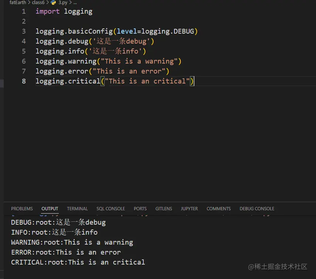Click line number 3 in the gutter
The width and height of the screenshot is (316, 279).
(24, 31)
